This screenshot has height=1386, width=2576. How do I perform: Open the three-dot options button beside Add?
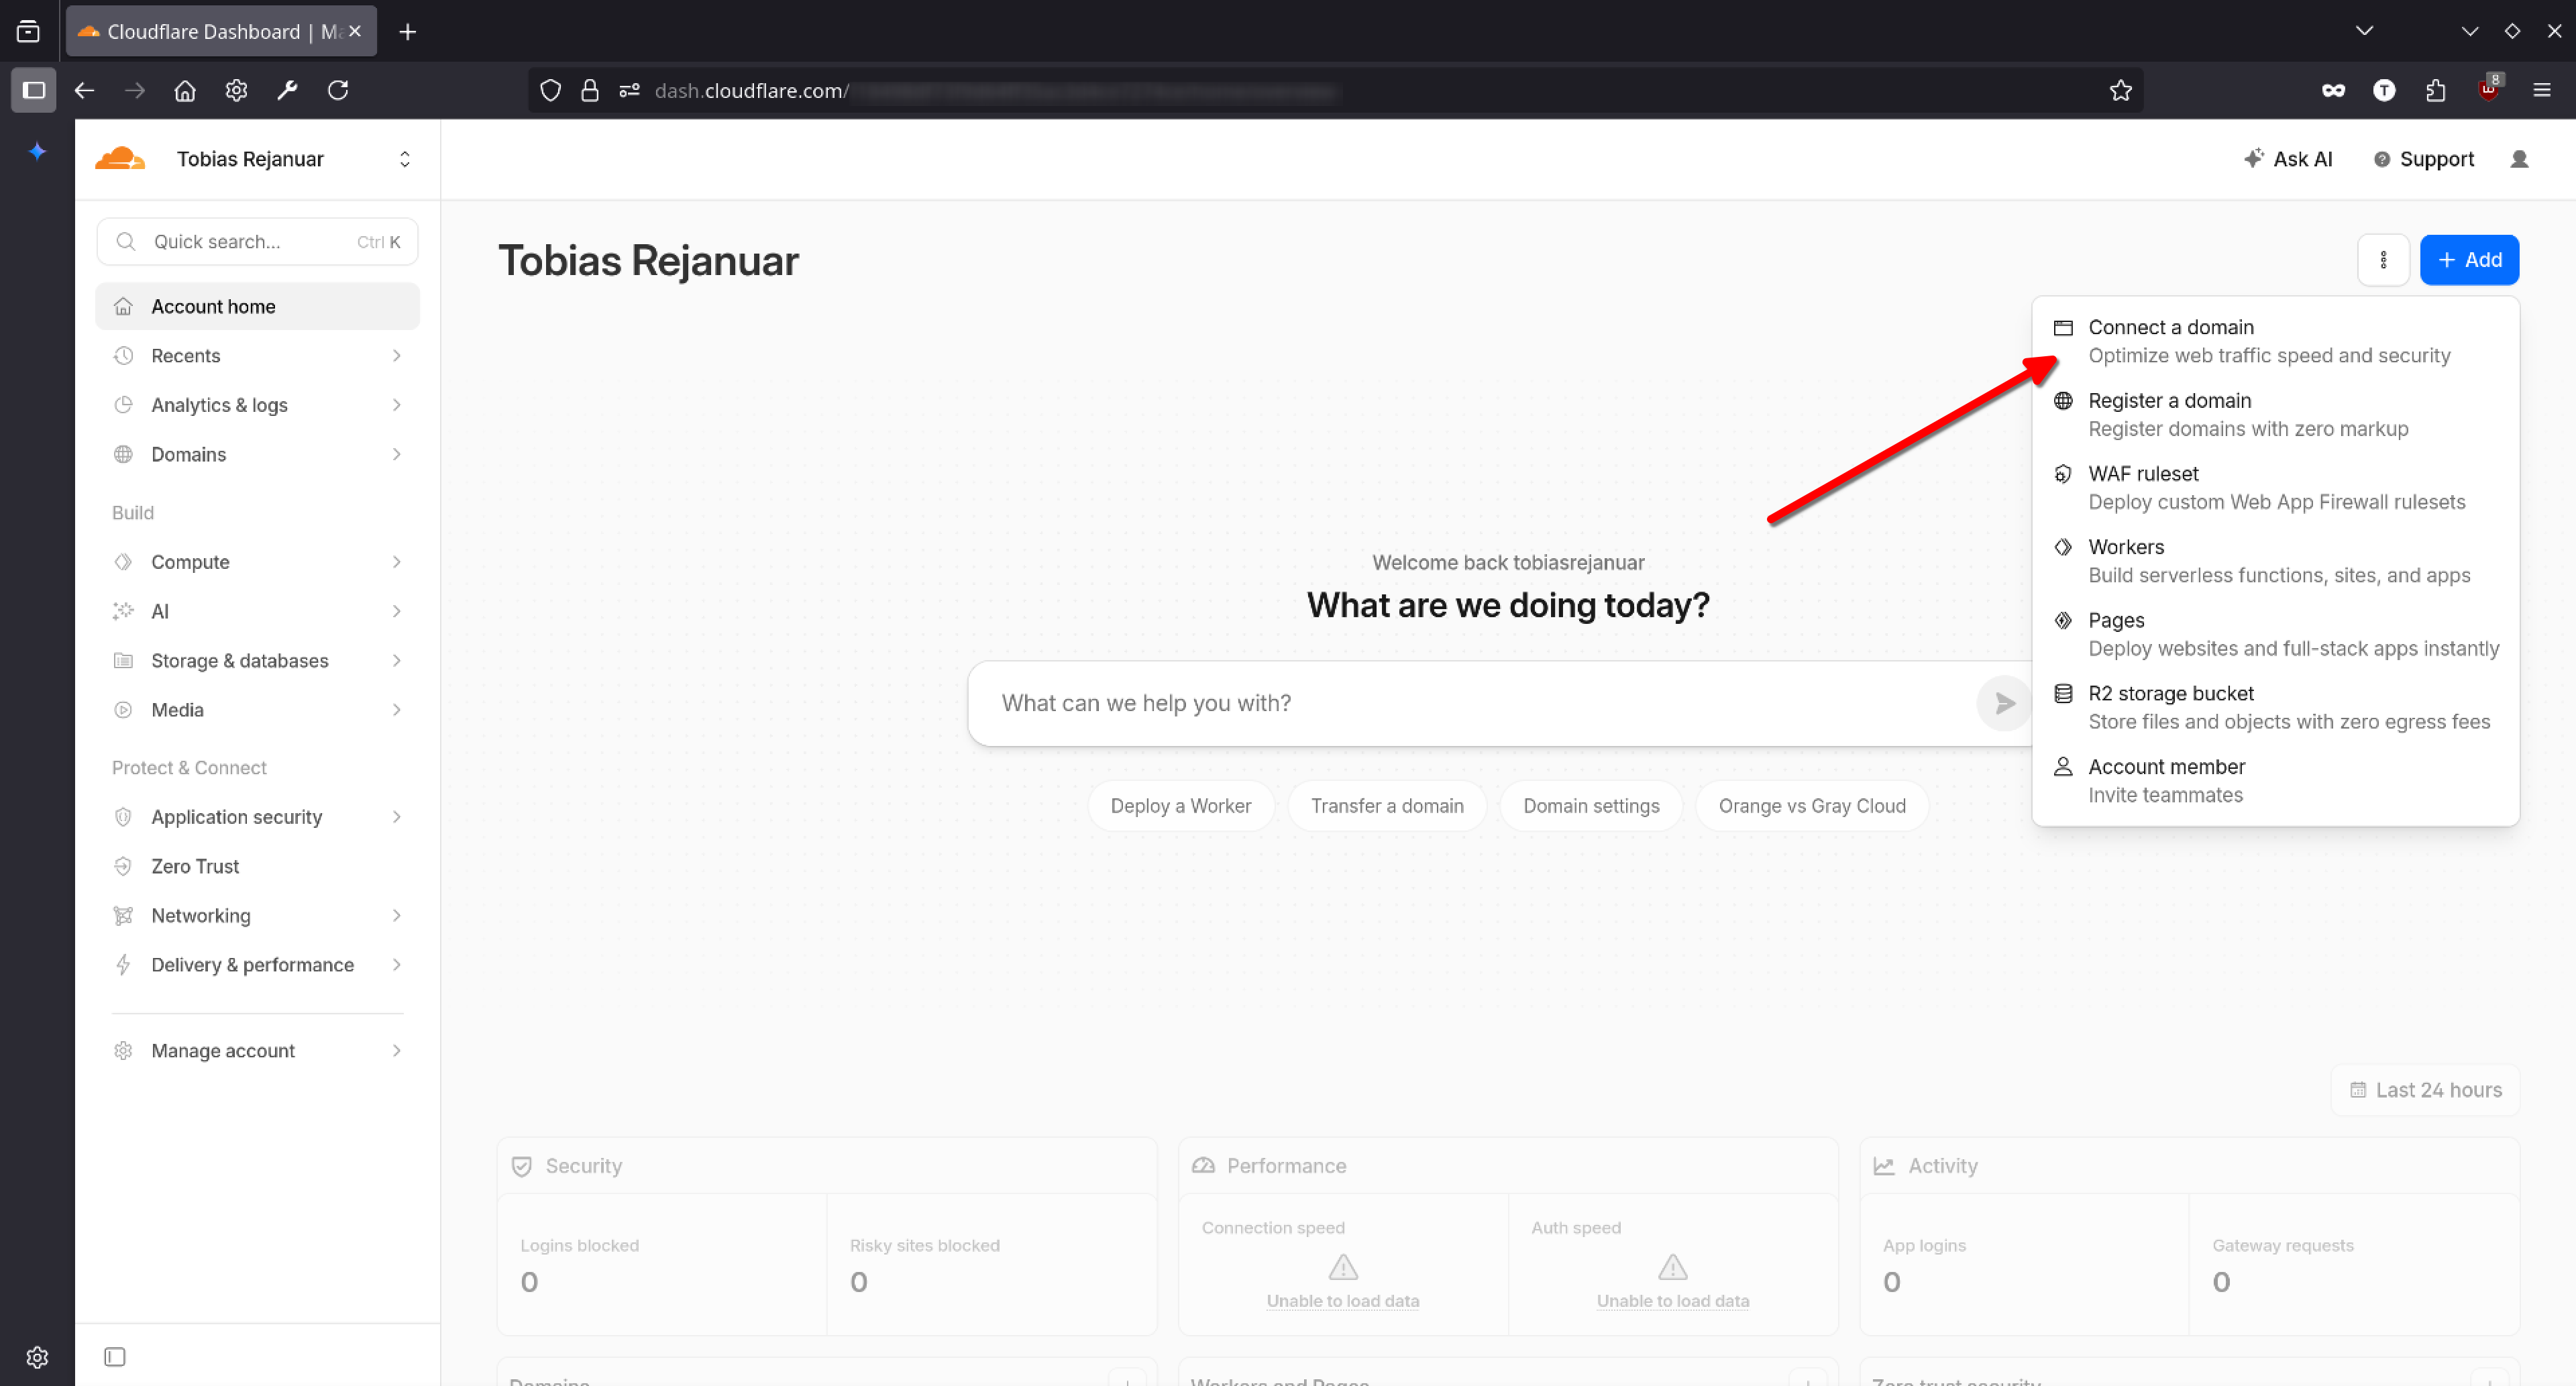click(2383, 260)
